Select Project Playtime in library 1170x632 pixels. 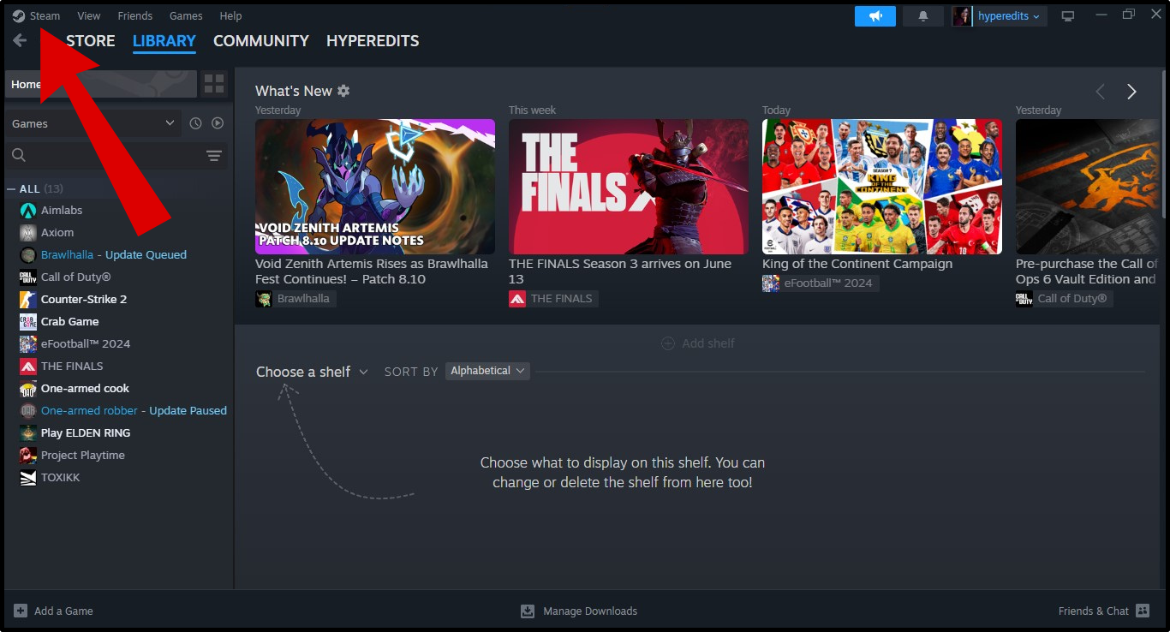coord(82,455)
